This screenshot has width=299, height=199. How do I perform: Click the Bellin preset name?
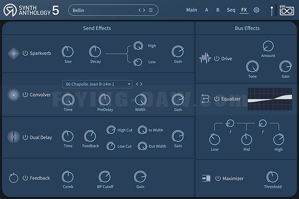coord(79,10)
